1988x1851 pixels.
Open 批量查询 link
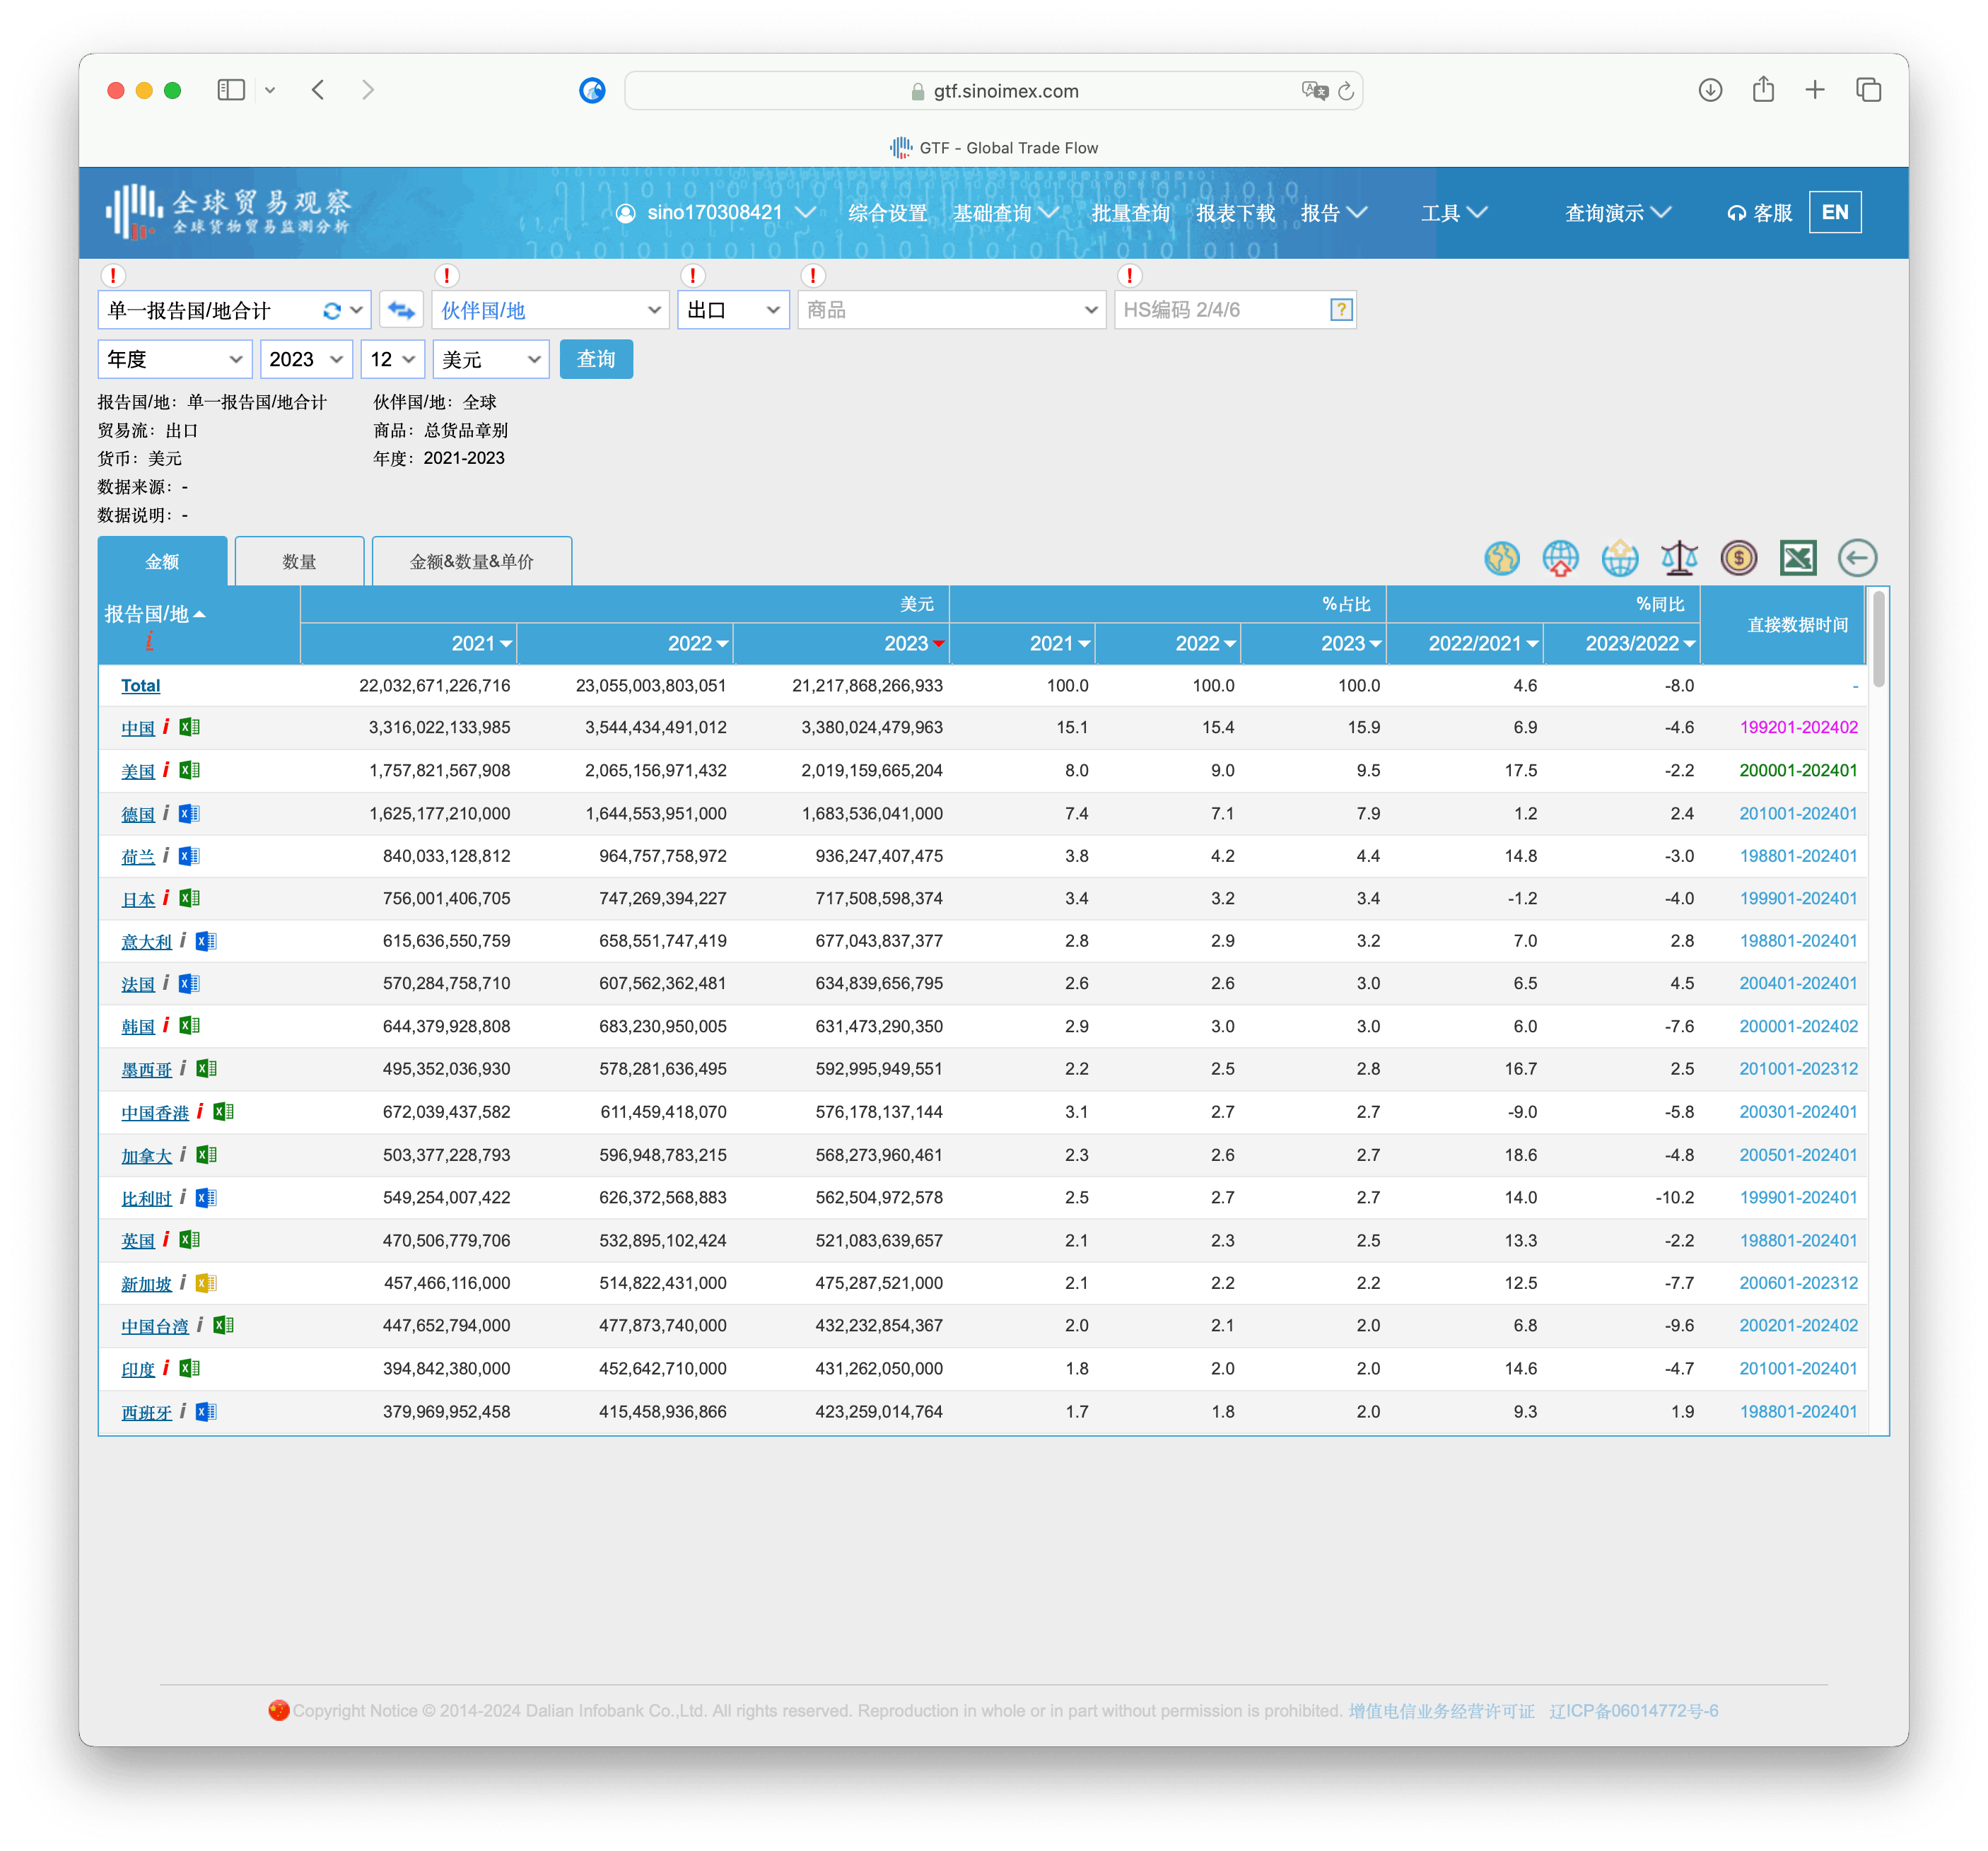1130,213
